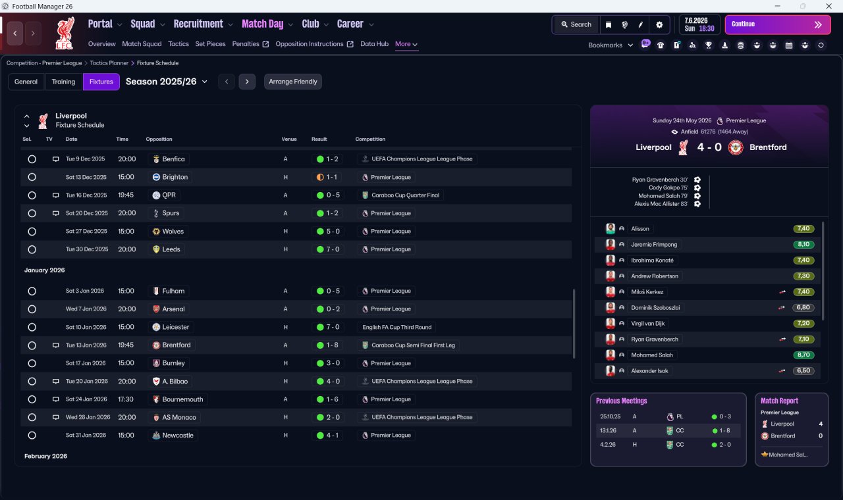The image size is (843, 500).
Task: Switch to the Training tab
Action: (x=63, y=82)
